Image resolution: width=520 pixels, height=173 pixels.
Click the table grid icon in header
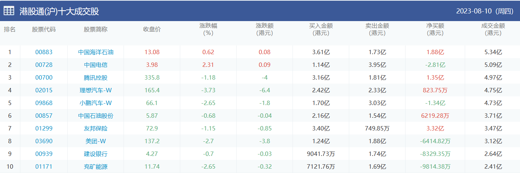(x=9, y=11)
